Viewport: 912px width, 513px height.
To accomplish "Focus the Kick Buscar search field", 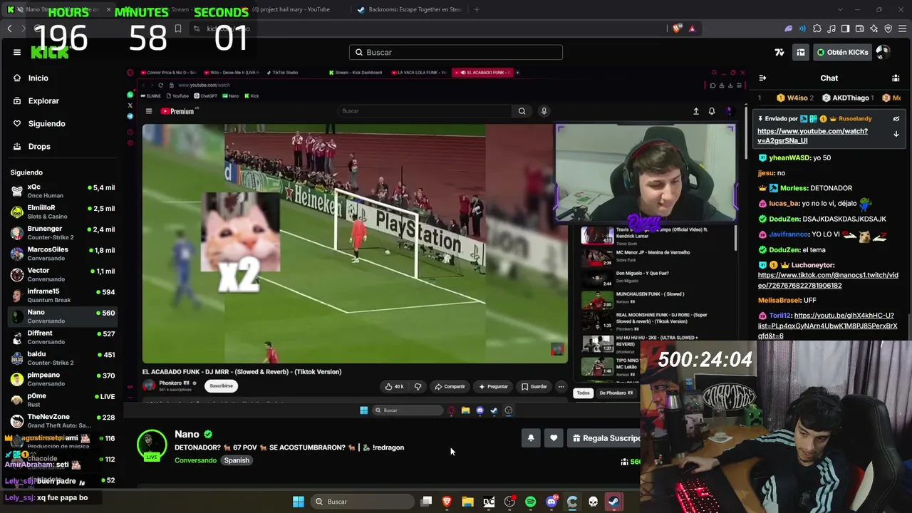I will tap(456, 52).
